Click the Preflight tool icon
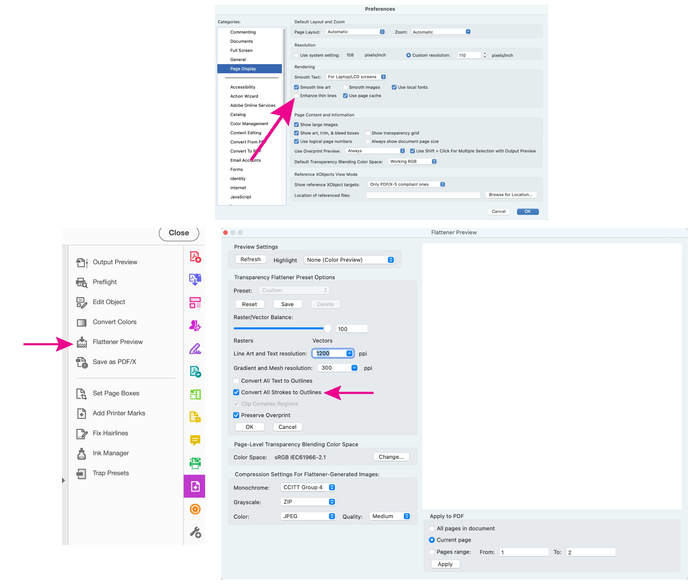697x587 pixels. coord(82,282)
